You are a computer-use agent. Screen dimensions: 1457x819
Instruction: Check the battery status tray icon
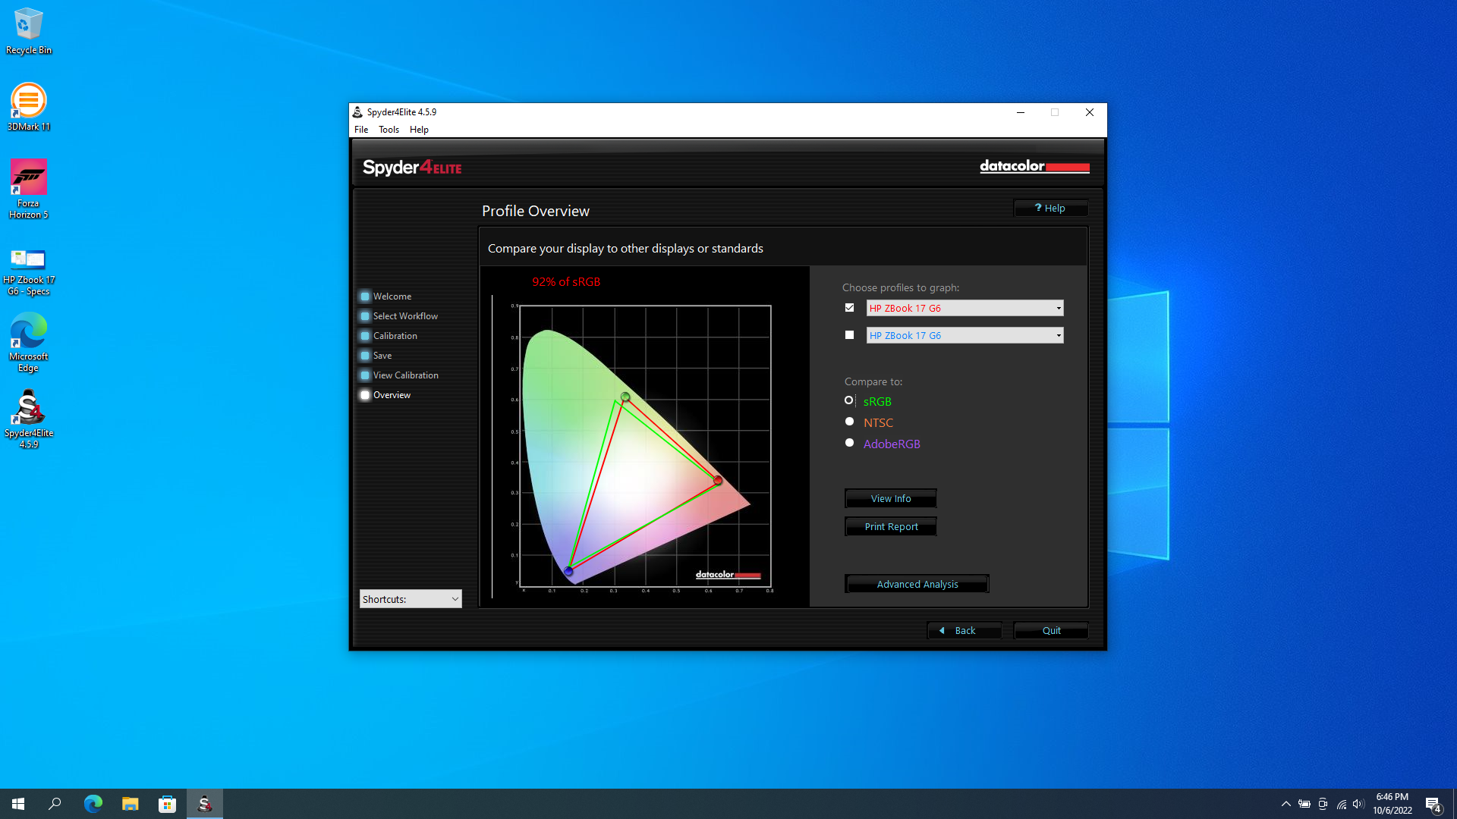coord(1304,804)
